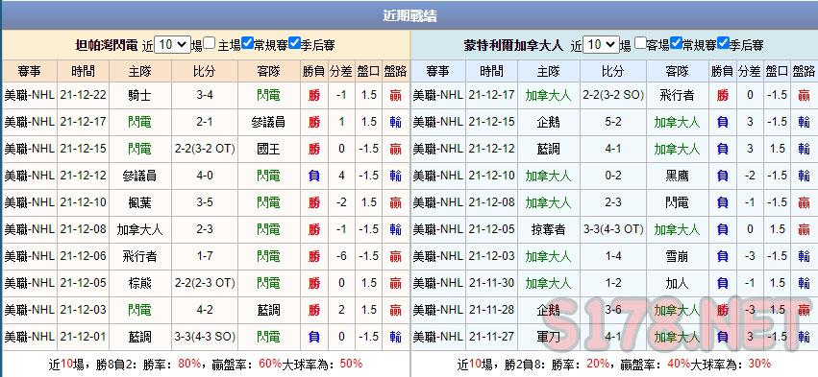The width and height of the screenshot is (818, 377).
Task: Click the 2-2(3-2 SO) score
Action: [613, 95]
